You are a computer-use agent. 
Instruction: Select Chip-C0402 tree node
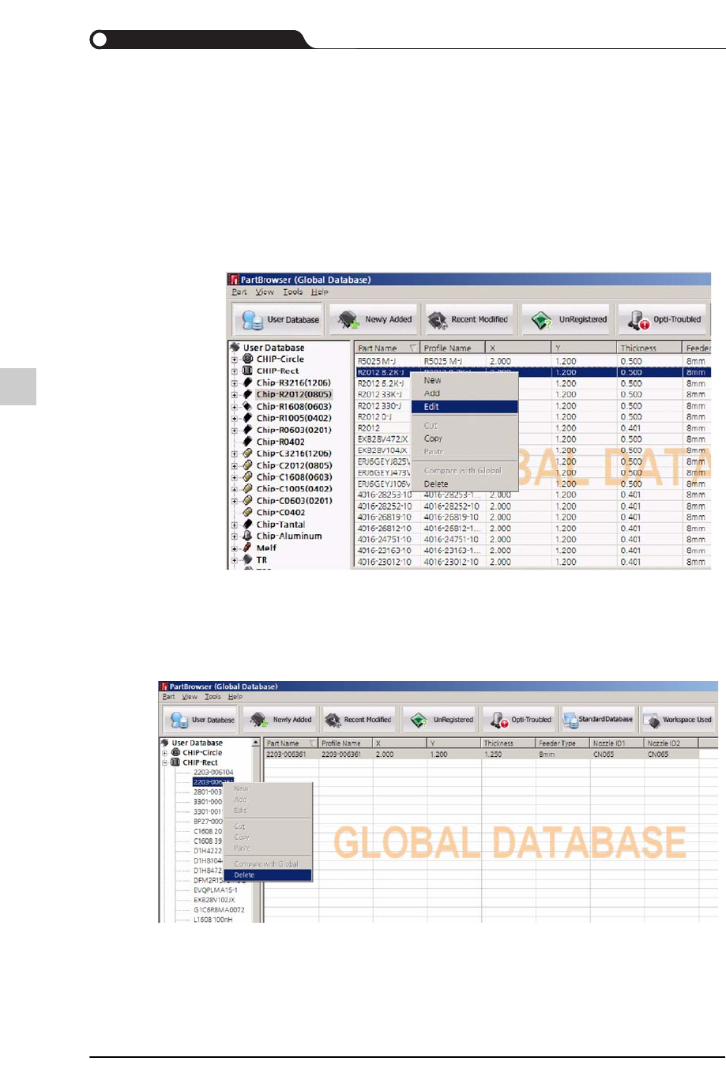pos(280,512)
